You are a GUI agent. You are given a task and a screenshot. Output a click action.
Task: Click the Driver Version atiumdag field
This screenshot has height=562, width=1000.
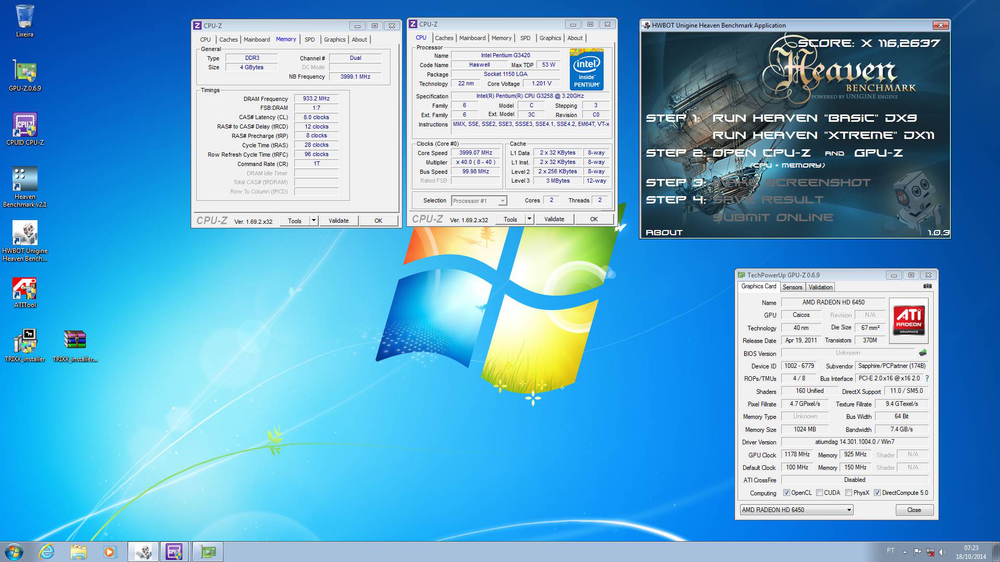[x=855, y=442]
